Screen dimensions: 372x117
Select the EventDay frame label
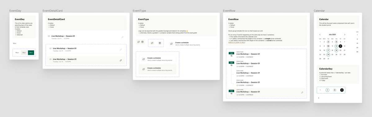tap(15, 11)
